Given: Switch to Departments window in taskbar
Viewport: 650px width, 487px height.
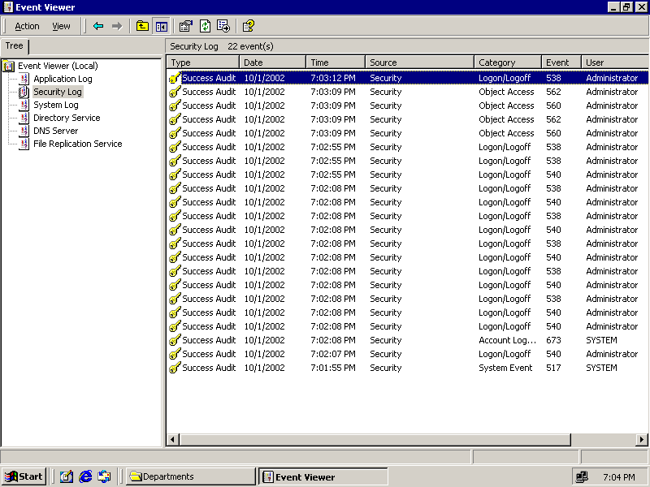Looking at the screenshot, I should pyautogui.click(x=189, y=476).
